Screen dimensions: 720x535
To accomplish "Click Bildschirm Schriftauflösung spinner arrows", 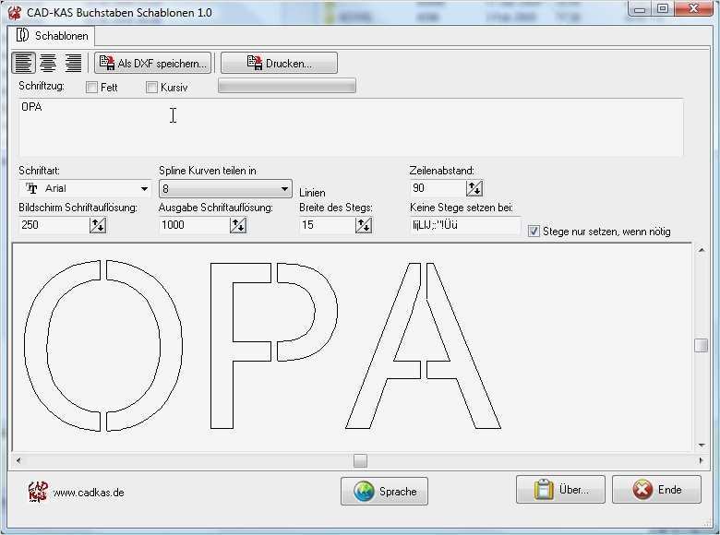I will point(97,225).
